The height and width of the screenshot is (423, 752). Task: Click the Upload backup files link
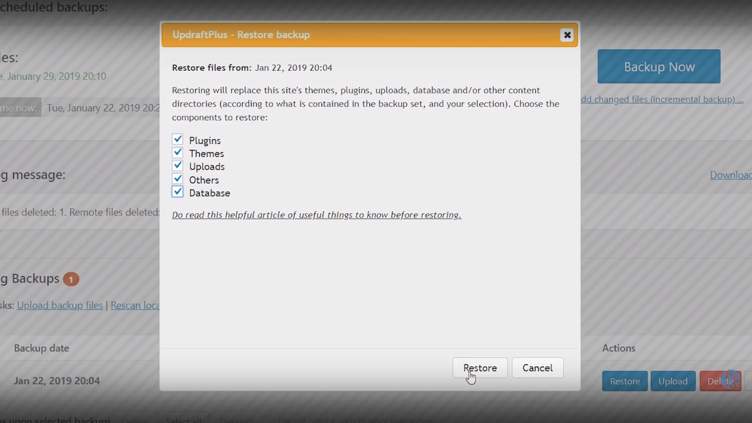point(60,305)
